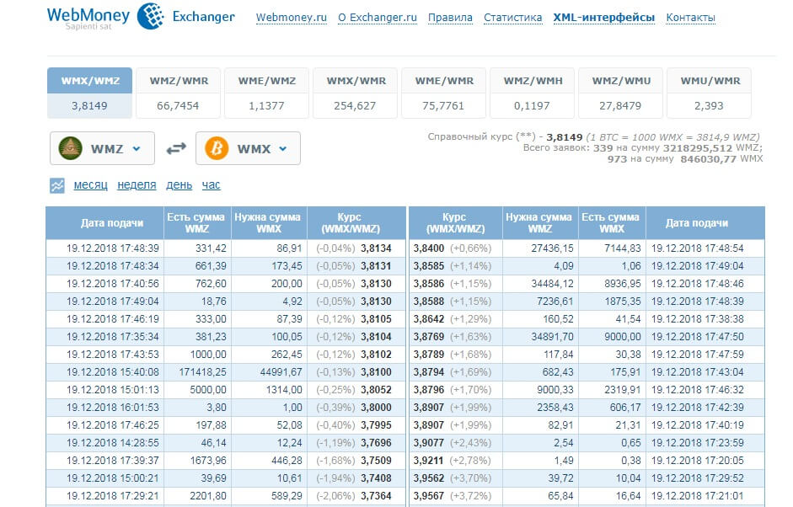
Task: Open the Webmoney.ru link
Action: coord(292,18)
